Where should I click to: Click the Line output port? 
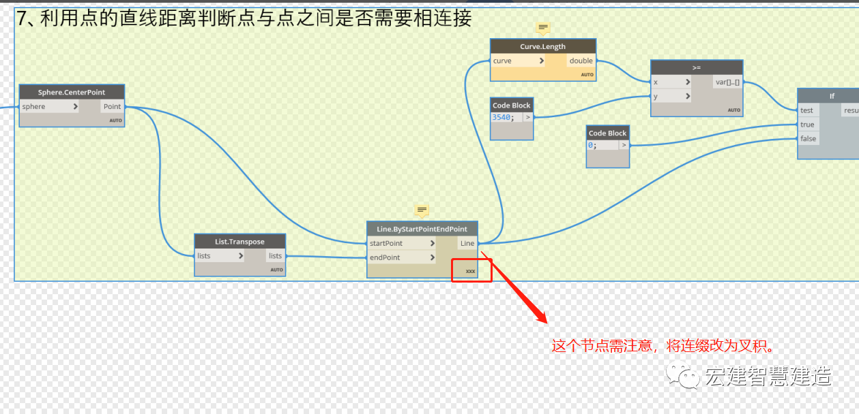click(467, 243)
